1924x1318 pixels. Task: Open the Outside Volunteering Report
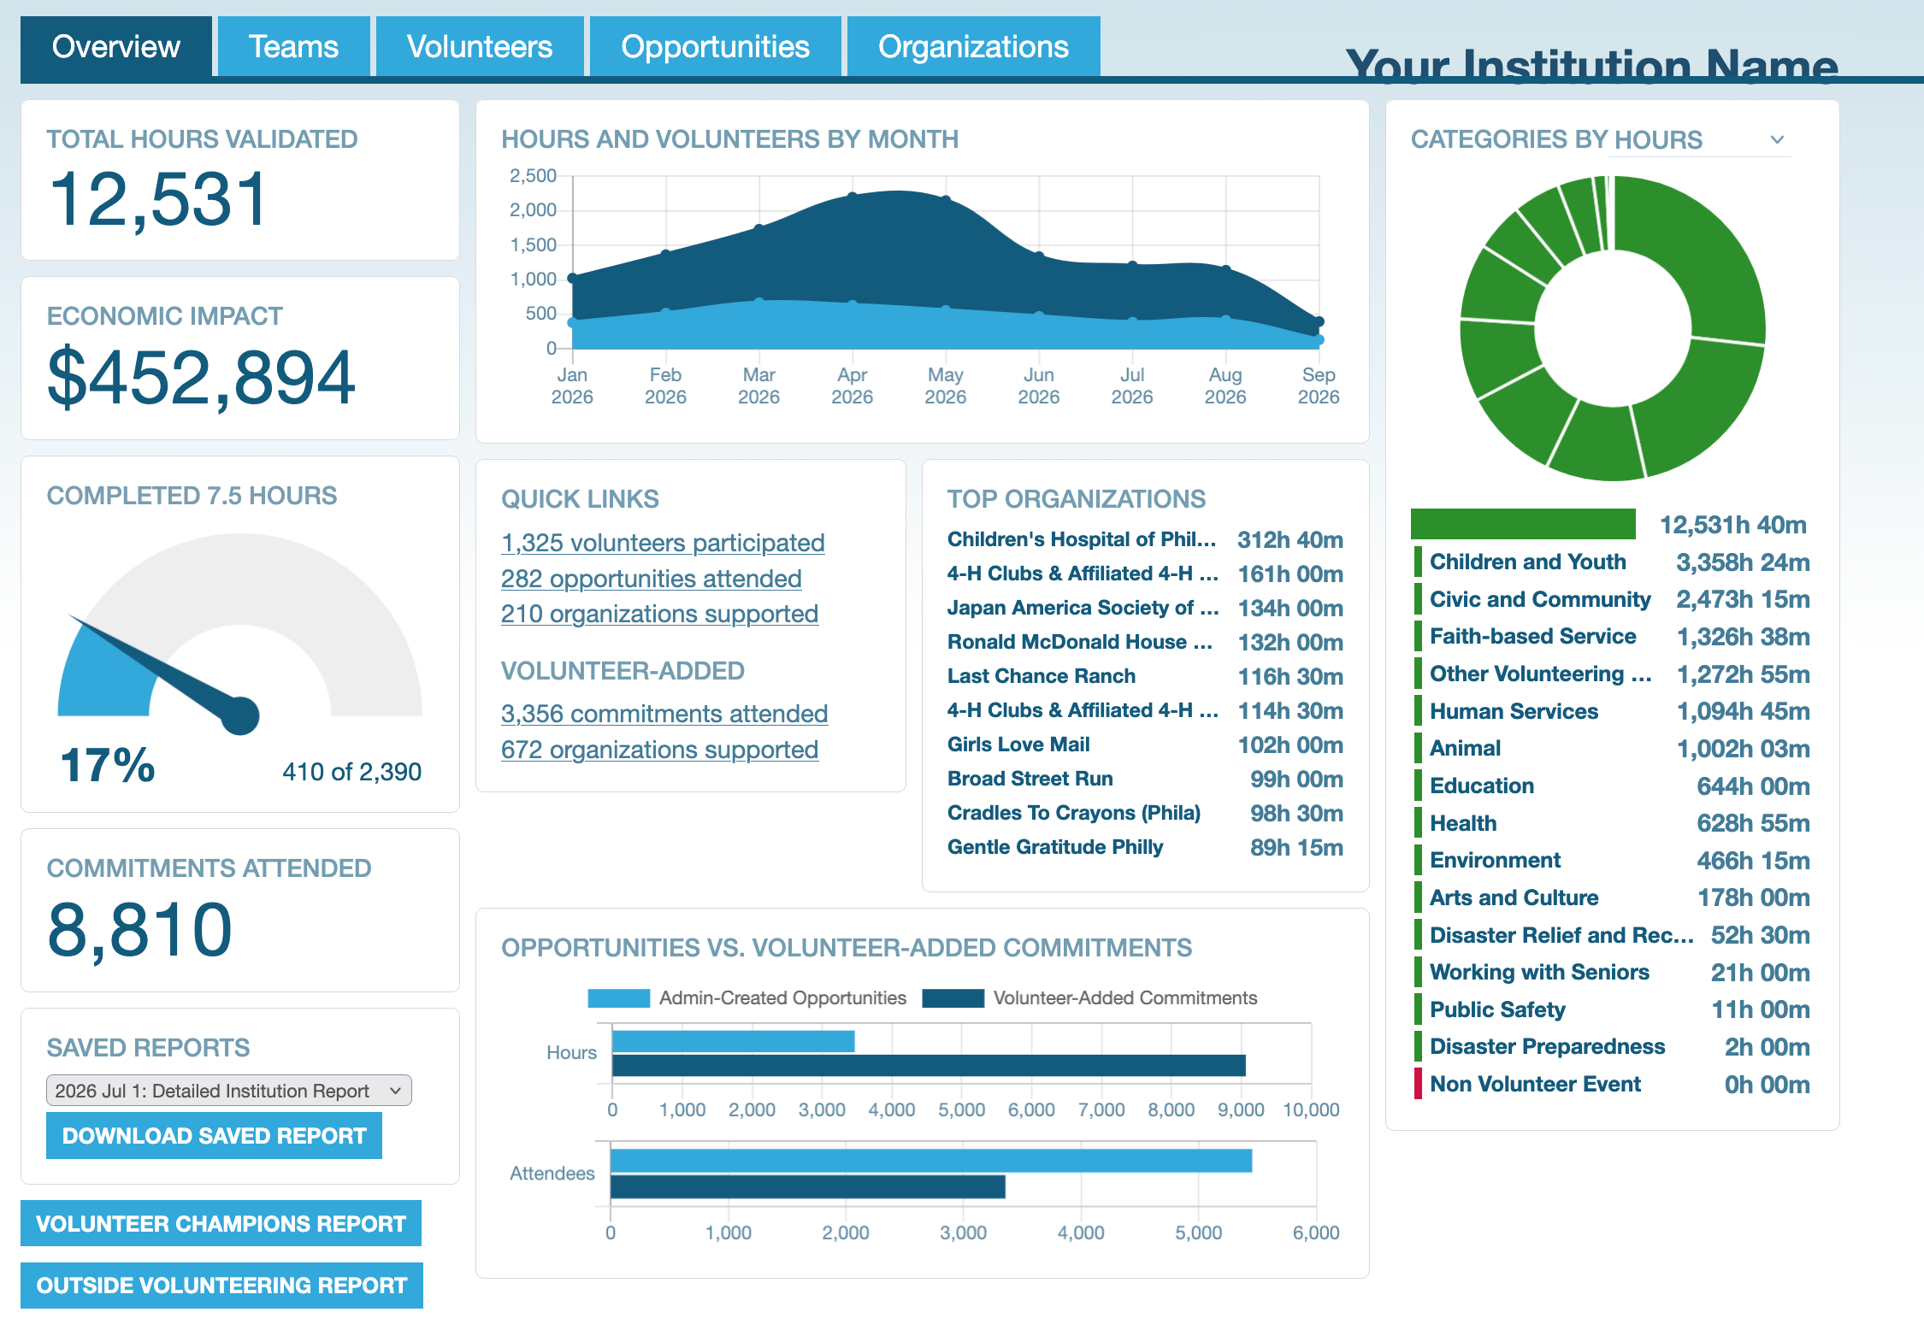tap(221, 1286)
